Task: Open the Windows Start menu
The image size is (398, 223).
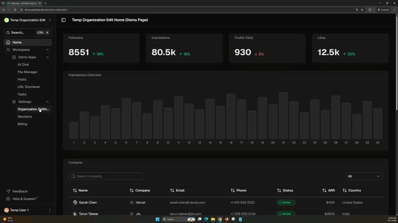Action: click(x=158, y=219)
